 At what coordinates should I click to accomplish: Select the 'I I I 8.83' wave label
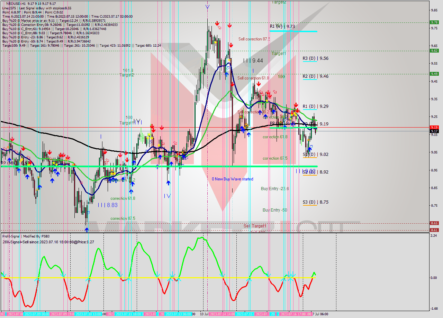108,205
